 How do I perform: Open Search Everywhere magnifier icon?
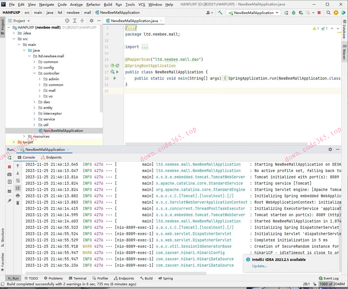[329, 13]
